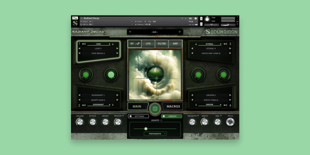This screenshot has width=310, height=155.
Task: Switch to the Filter tab
Action: [x=162, y=44]
